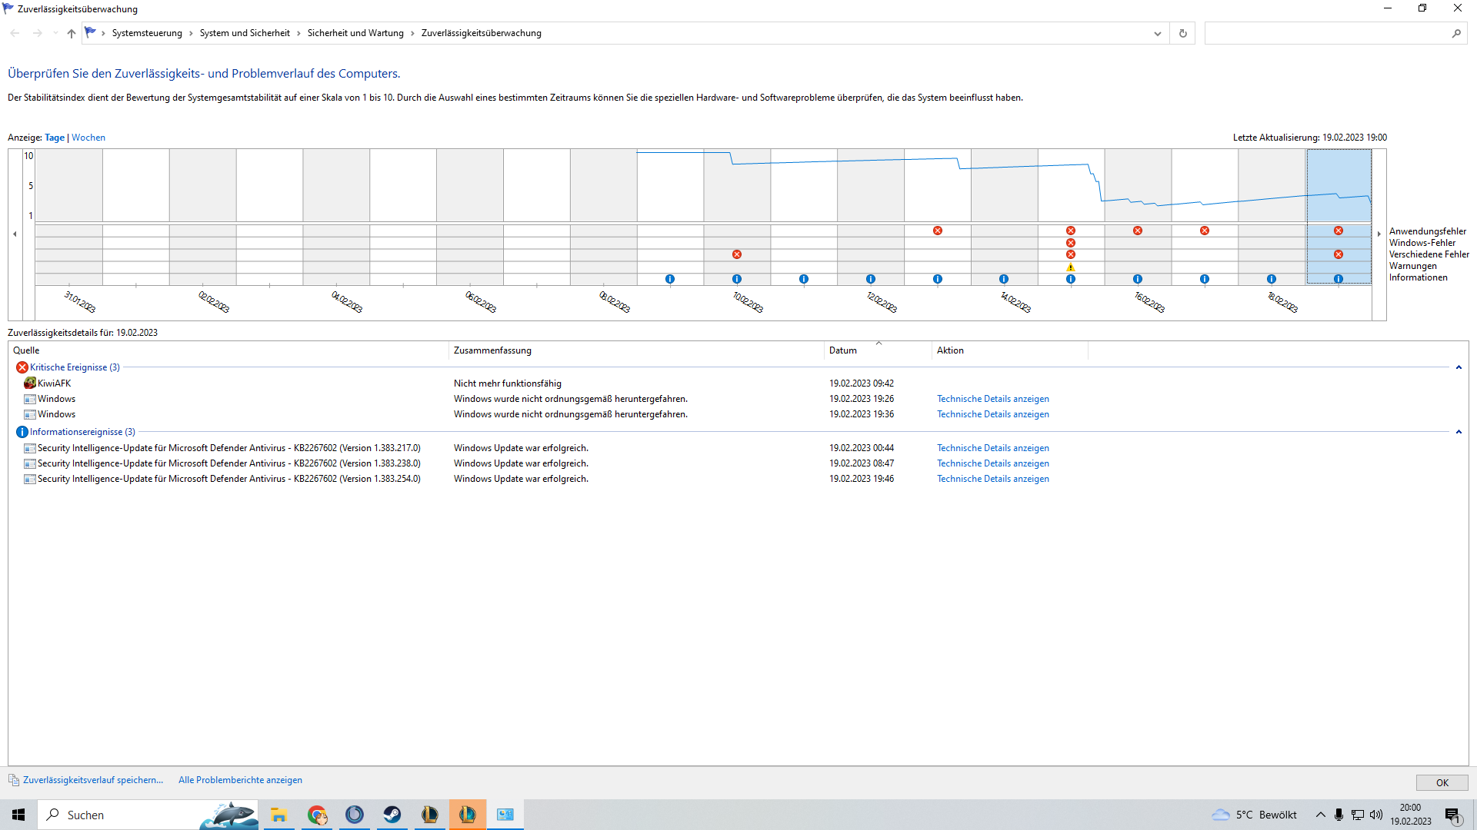This screenshot has height=830, width=1477.
Task: Click Zuverlässigkeitsverlauf speichern link
Action: point(93,780)
